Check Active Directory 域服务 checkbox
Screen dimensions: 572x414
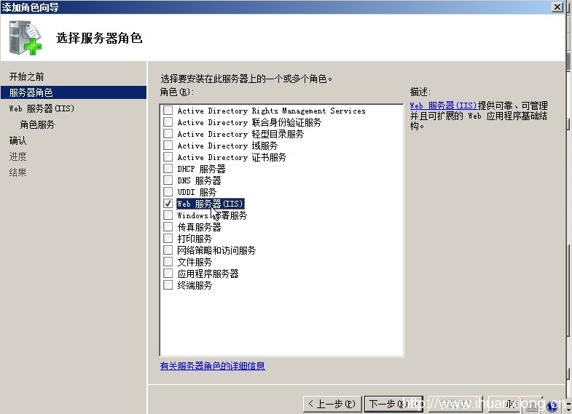pos(168,146)
